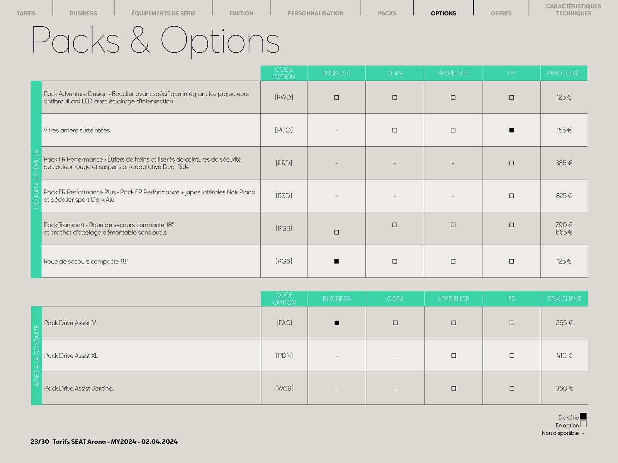
Task: Click the [PGR] option code
Action: click(284, 228)
